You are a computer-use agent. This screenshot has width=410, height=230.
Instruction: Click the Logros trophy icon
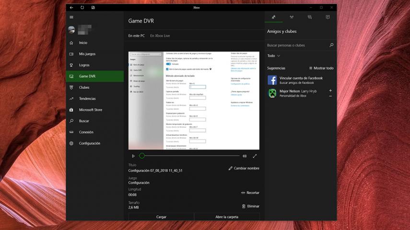[x=71, y=65]
